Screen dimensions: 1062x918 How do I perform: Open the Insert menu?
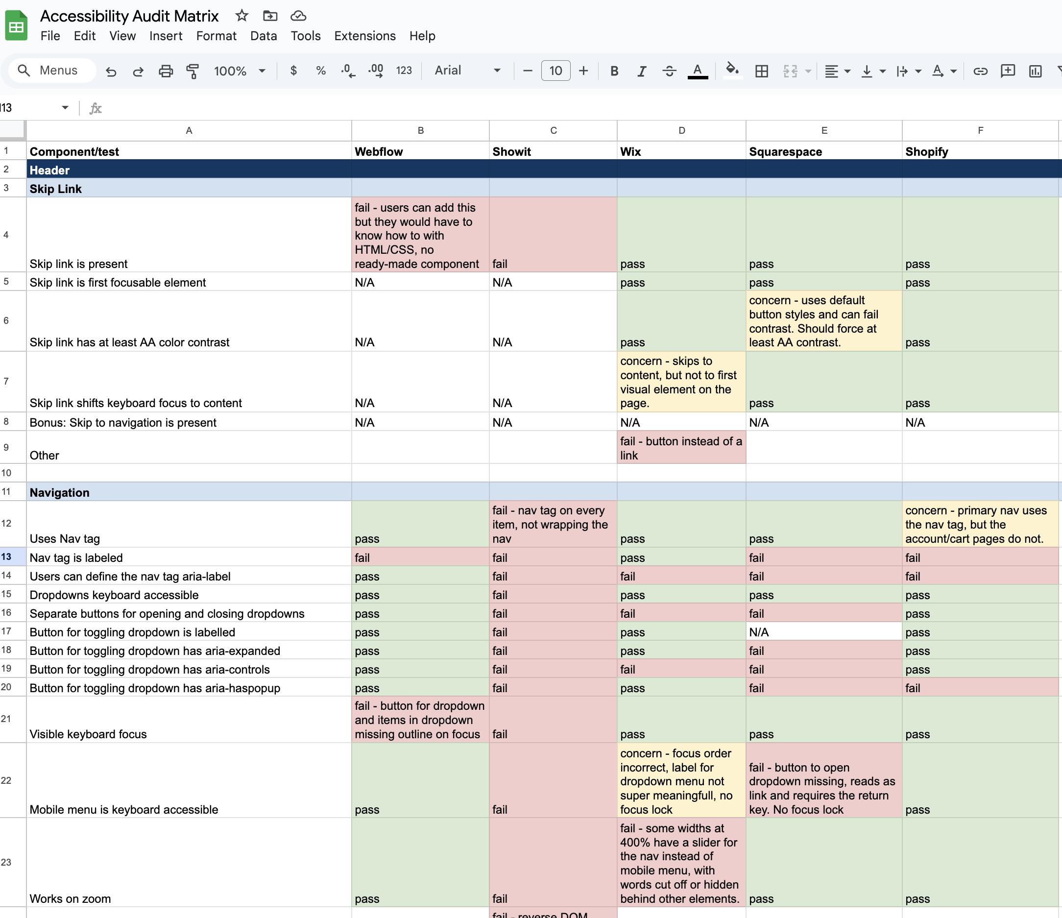(166, 36)
